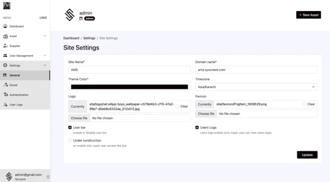Click the Settings gear icon in sidebar
The height and width of the screenshot is (182, 330).
click(x=5, y=65)
